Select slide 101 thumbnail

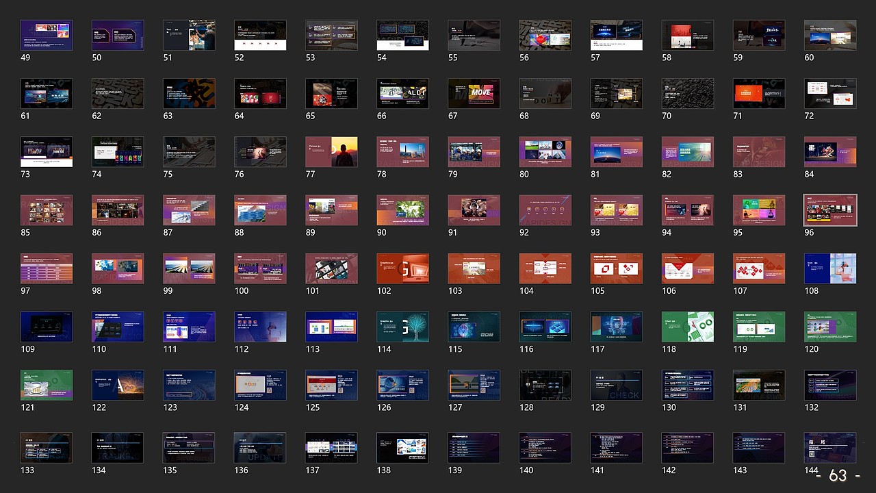[x=331, y=268]
